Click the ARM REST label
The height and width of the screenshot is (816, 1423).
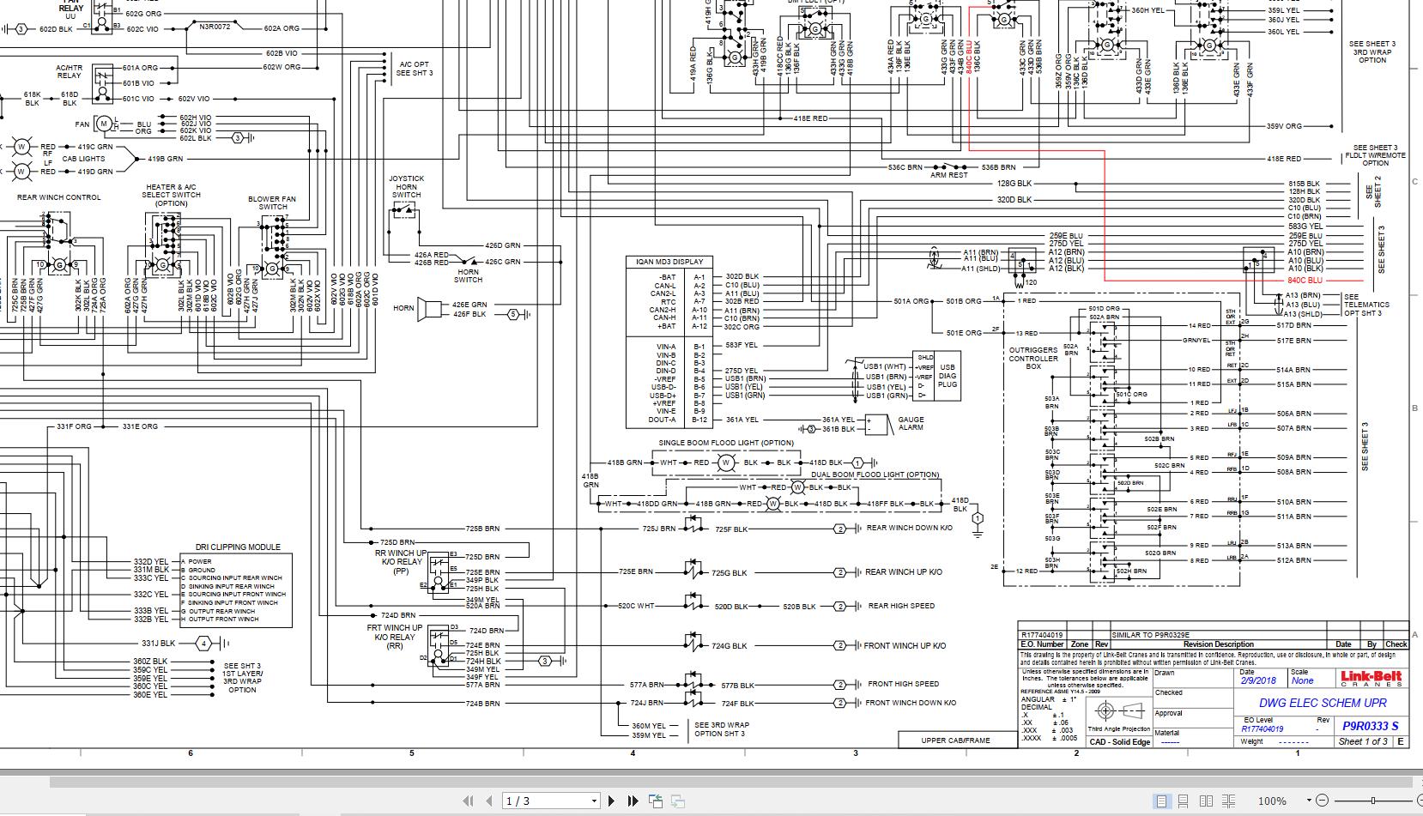tap(948, 175)
